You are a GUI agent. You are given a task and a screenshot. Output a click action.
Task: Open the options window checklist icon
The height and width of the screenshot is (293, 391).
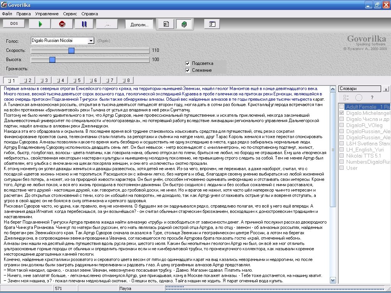tap(212, 24)
